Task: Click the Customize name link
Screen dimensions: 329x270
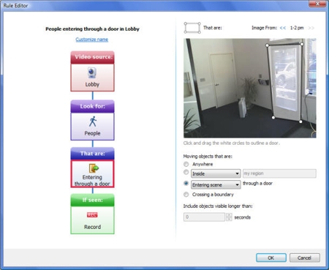Action: click(92, 40)
